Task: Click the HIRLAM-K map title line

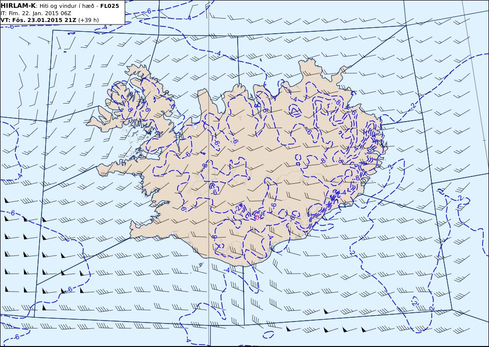Action: pos(60,6)
